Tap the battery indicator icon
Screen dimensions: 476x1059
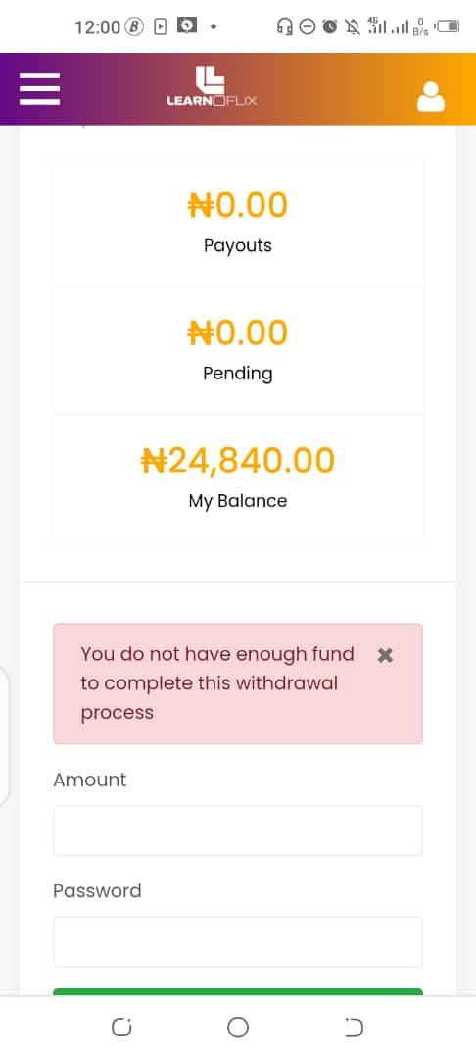[448, 26]
